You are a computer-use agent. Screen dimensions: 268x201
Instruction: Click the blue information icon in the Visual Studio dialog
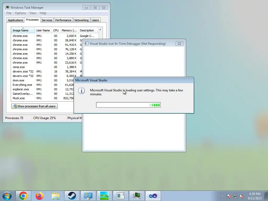pos(82,91)
